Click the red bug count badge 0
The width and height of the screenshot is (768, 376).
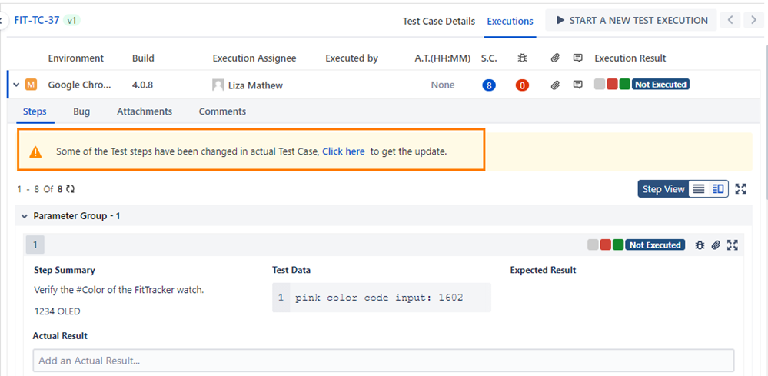(522, 85)
